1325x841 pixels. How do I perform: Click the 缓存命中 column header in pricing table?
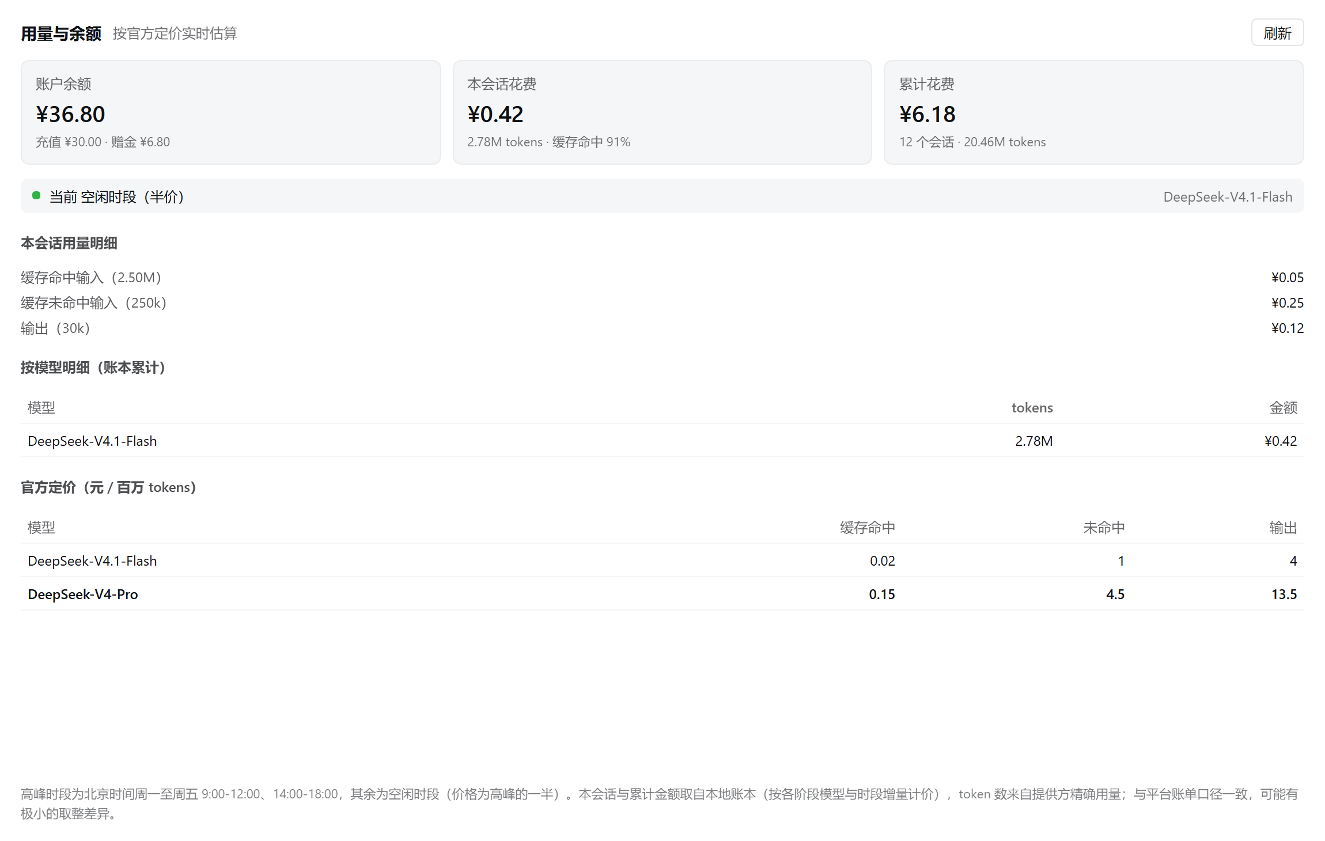[x=867, y=528]
